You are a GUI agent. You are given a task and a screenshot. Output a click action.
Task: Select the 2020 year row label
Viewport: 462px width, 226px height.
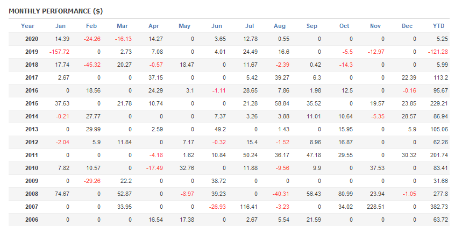[32, 39]
